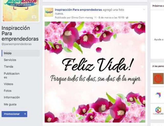164x126 pixels.
Task: Open the Videos section
Action: click(x=8, y=84)
